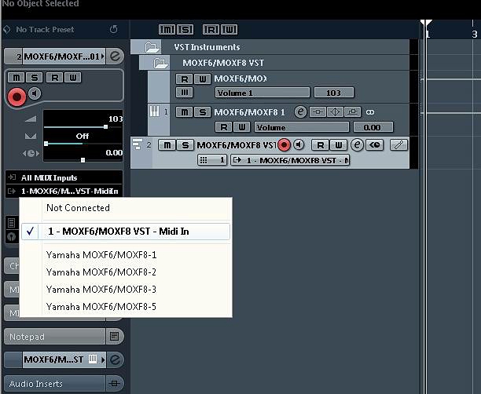Solo MIDI track 2 in the track list

pos(185,145)
